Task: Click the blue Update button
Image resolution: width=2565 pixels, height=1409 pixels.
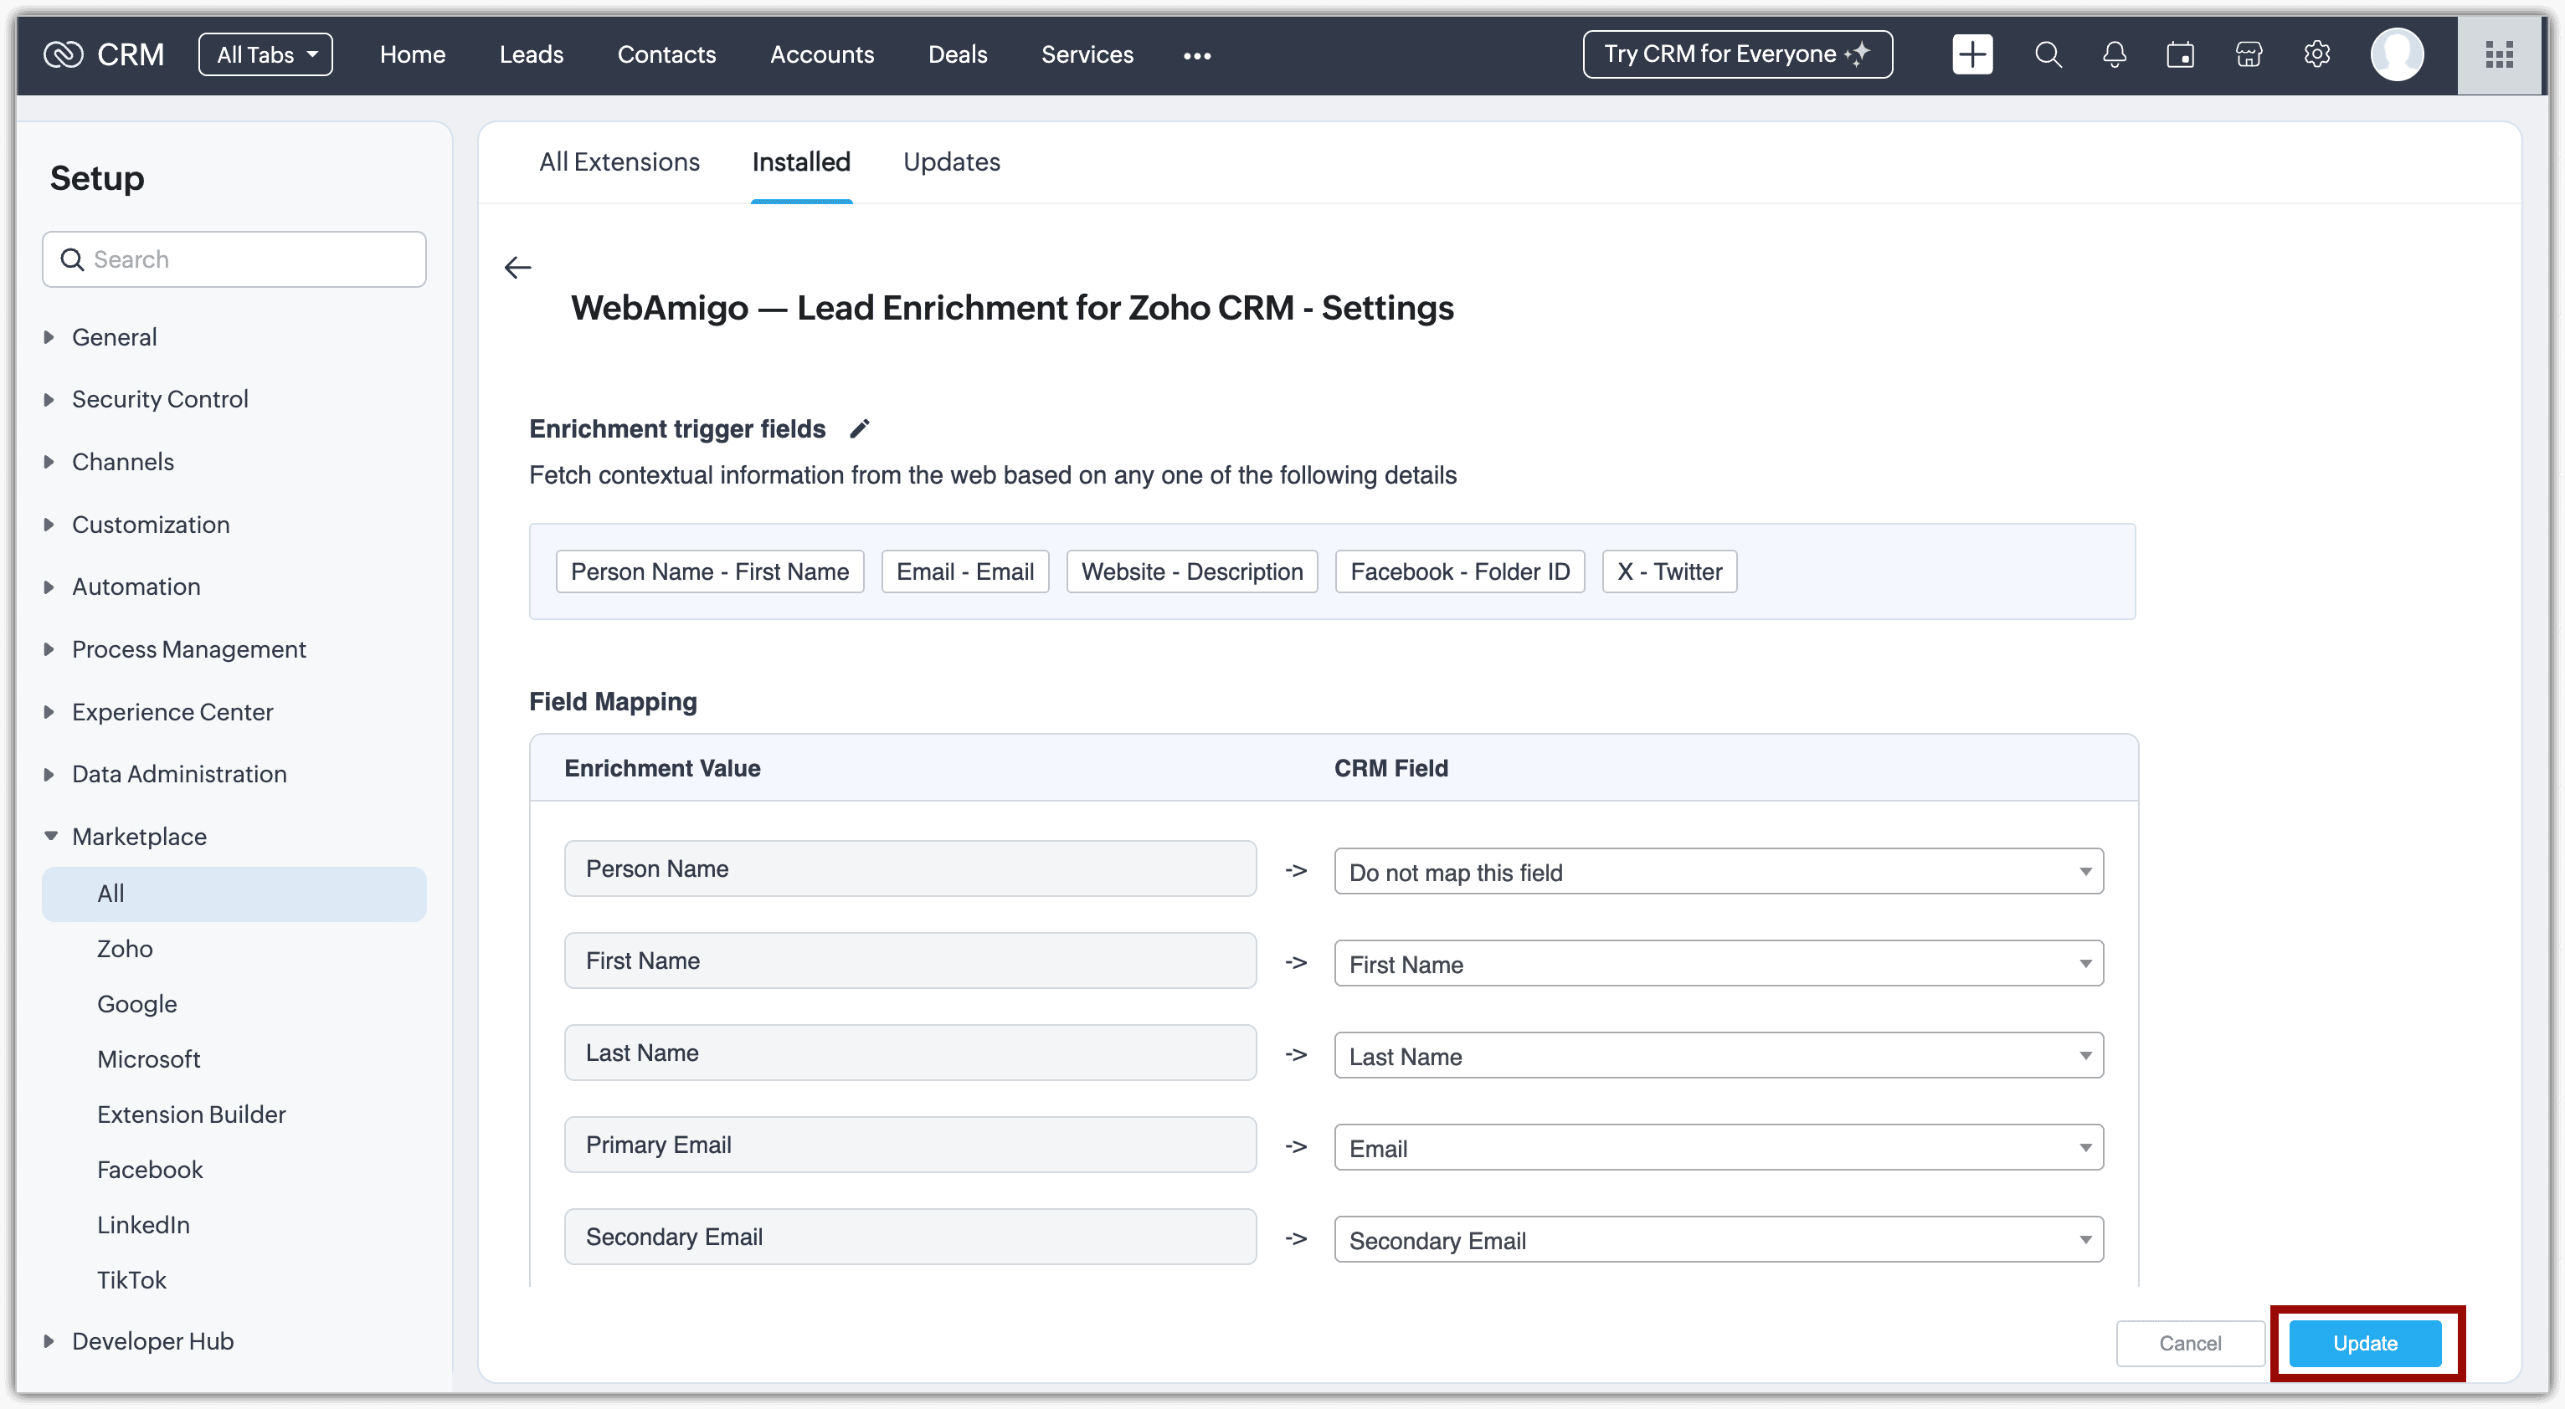Action: pos(2364,1344)
